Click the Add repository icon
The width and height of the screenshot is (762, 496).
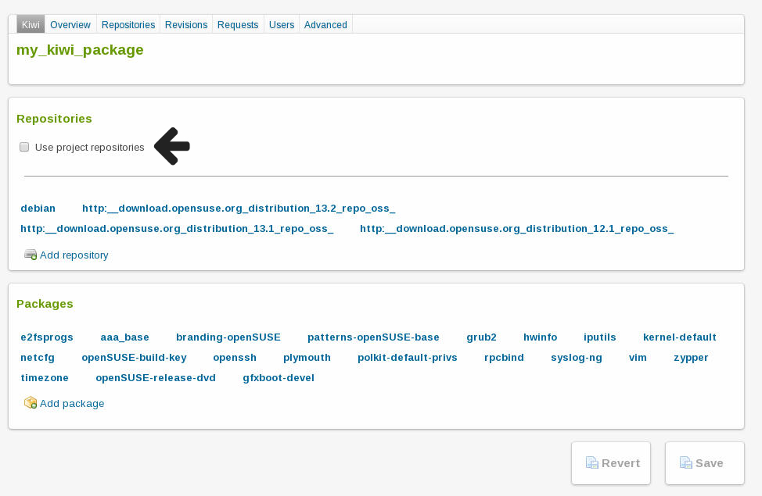coord(31,255)
